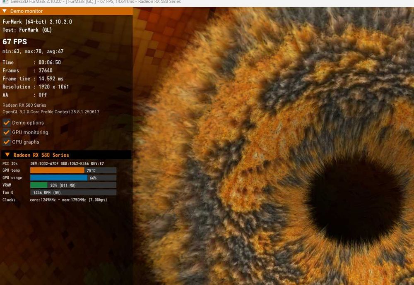Click the Time value 00:06:50

pos(50,62)
